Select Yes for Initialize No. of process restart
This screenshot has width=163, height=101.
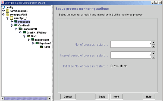(112, 66)
